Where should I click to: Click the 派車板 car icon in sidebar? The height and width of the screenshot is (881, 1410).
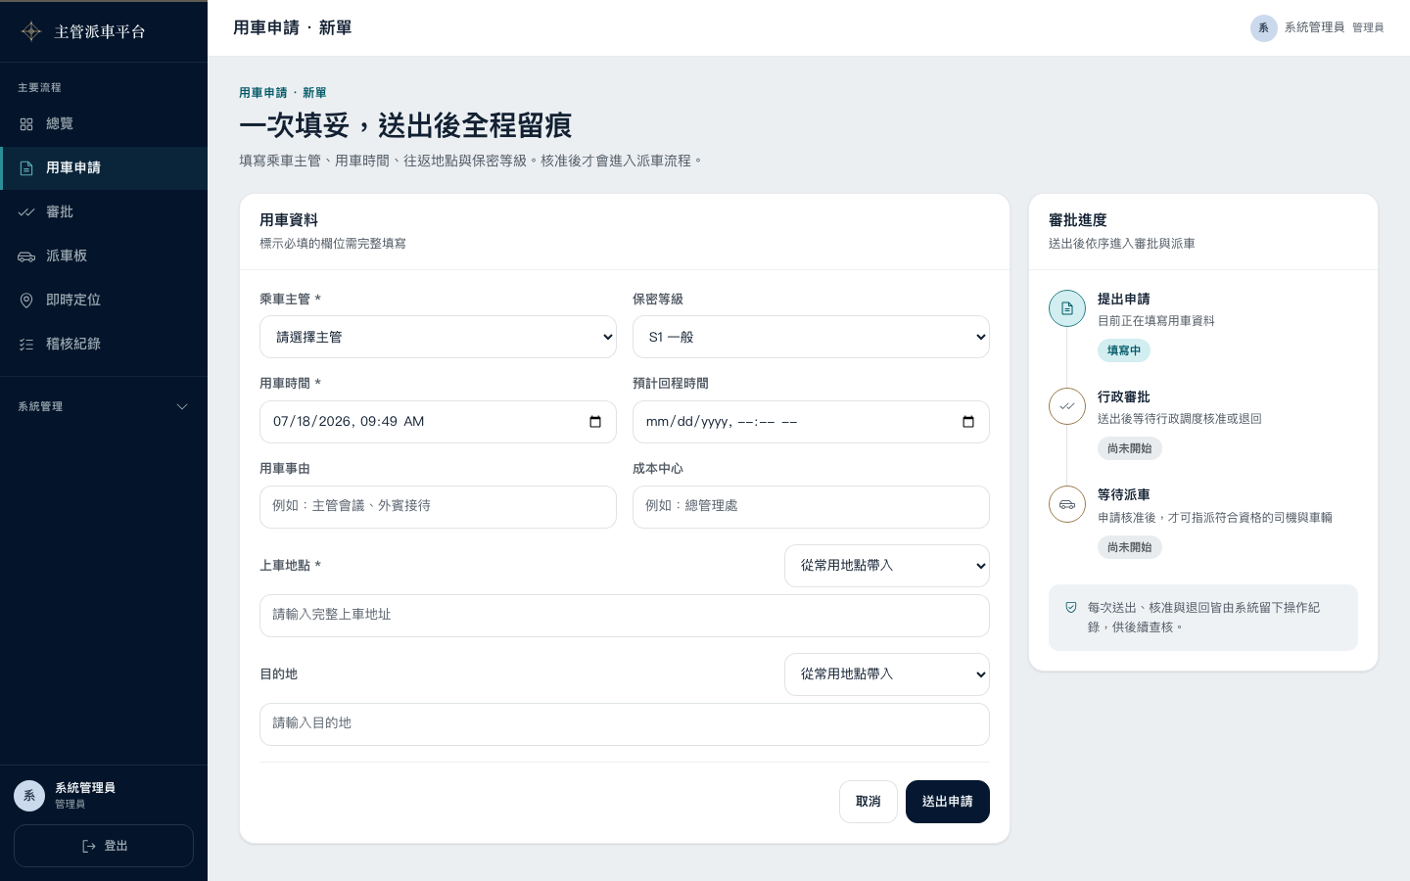point(26,256)
